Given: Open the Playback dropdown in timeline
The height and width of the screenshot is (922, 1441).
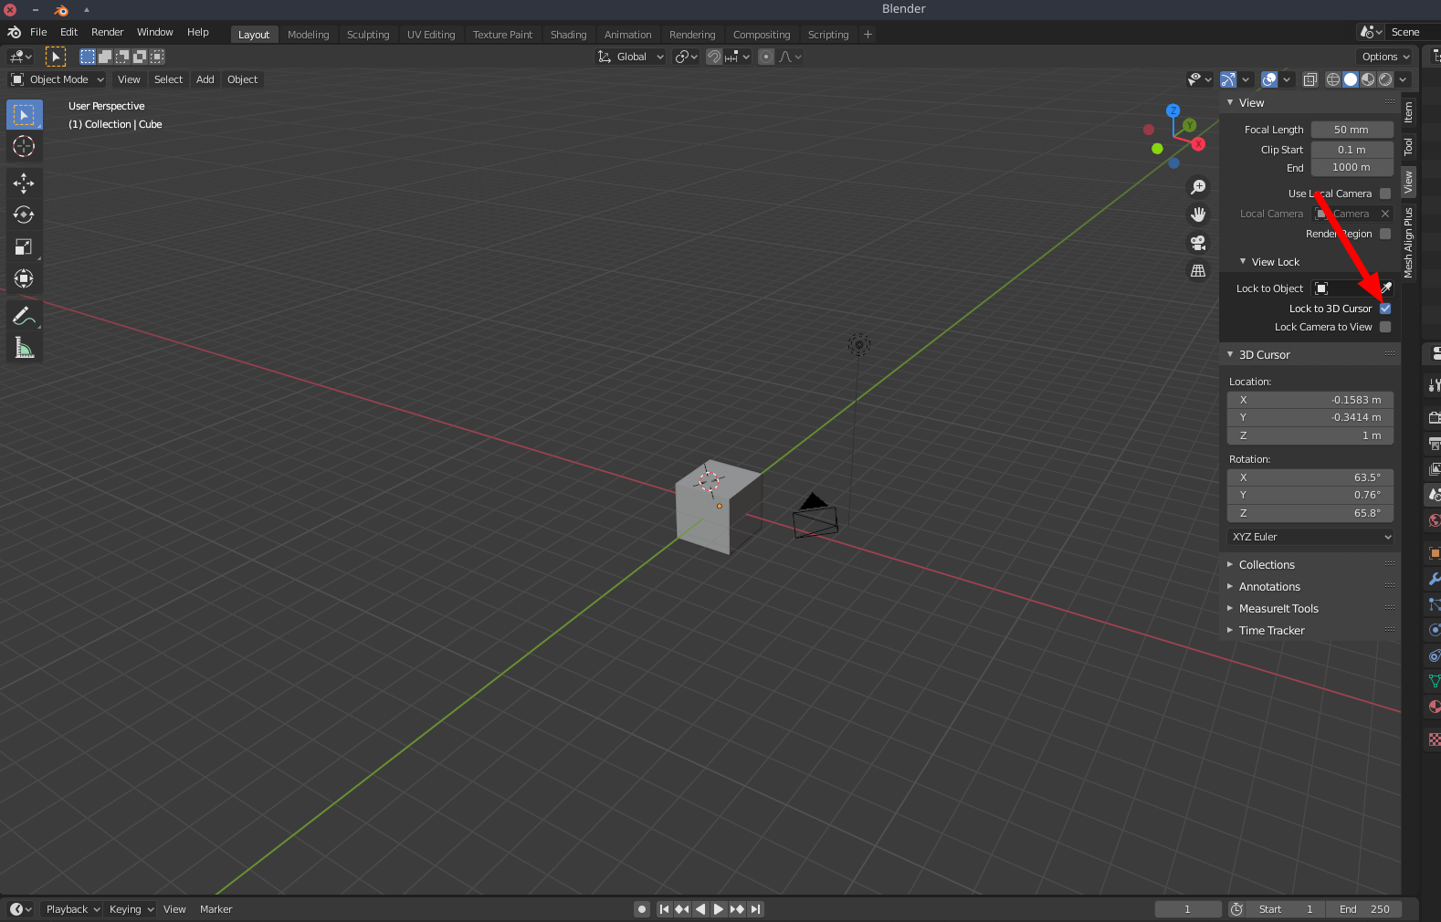Looking at the screenshot, I should 73,909.
